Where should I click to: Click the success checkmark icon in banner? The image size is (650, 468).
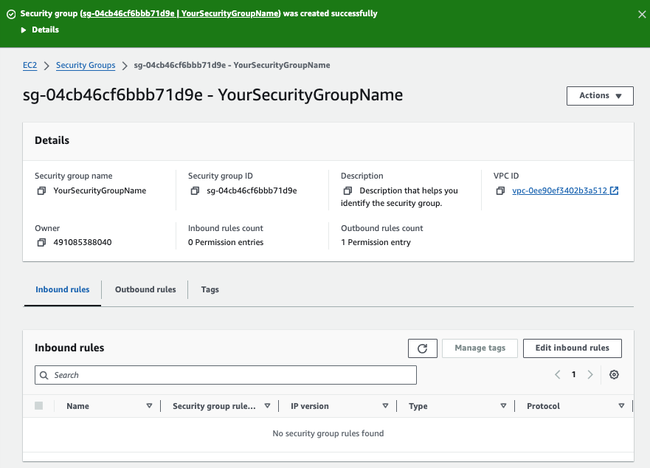tap(11, 15)
